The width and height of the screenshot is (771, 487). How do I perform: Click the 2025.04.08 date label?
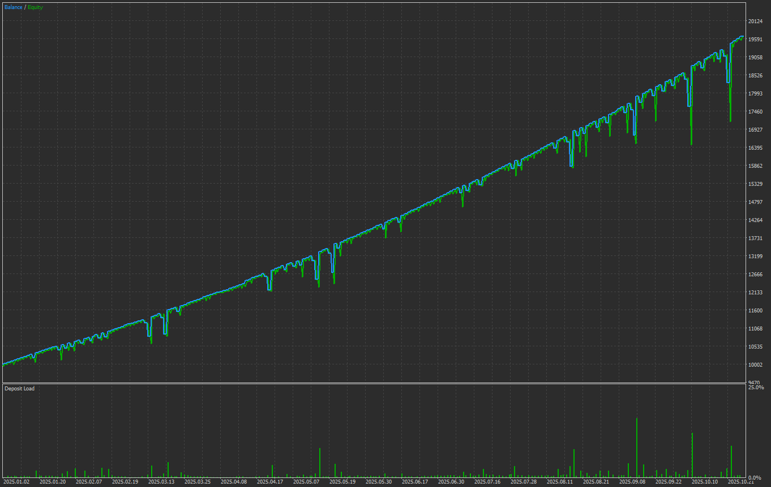(234, 482)
